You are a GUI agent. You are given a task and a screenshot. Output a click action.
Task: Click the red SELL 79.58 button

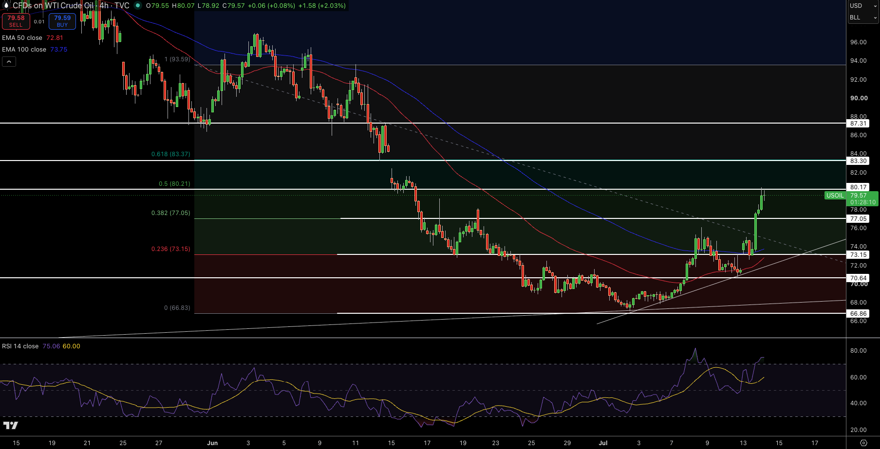coord(16,21)
